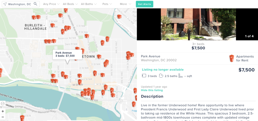
Task: Open the Pets filter menu
Action: [x=107, y=4]
